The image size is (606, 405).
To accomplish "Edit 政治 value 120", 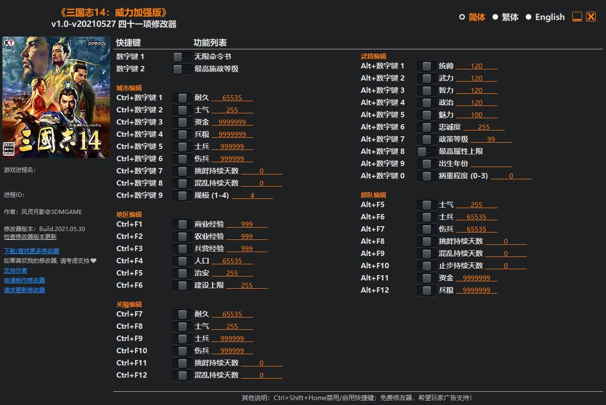I will (476, 103).
